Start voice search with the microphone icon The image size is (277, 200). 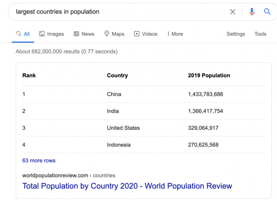pos(252,12)
